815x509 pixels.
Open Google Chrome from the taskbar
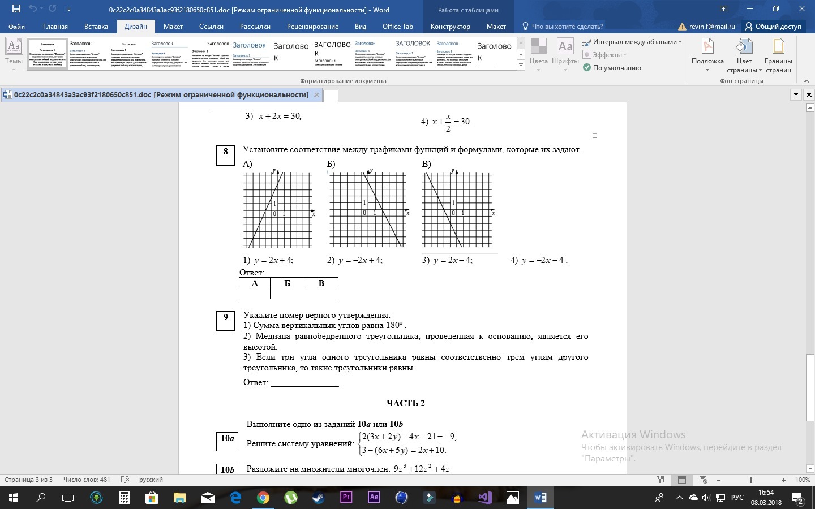[263, 498]
